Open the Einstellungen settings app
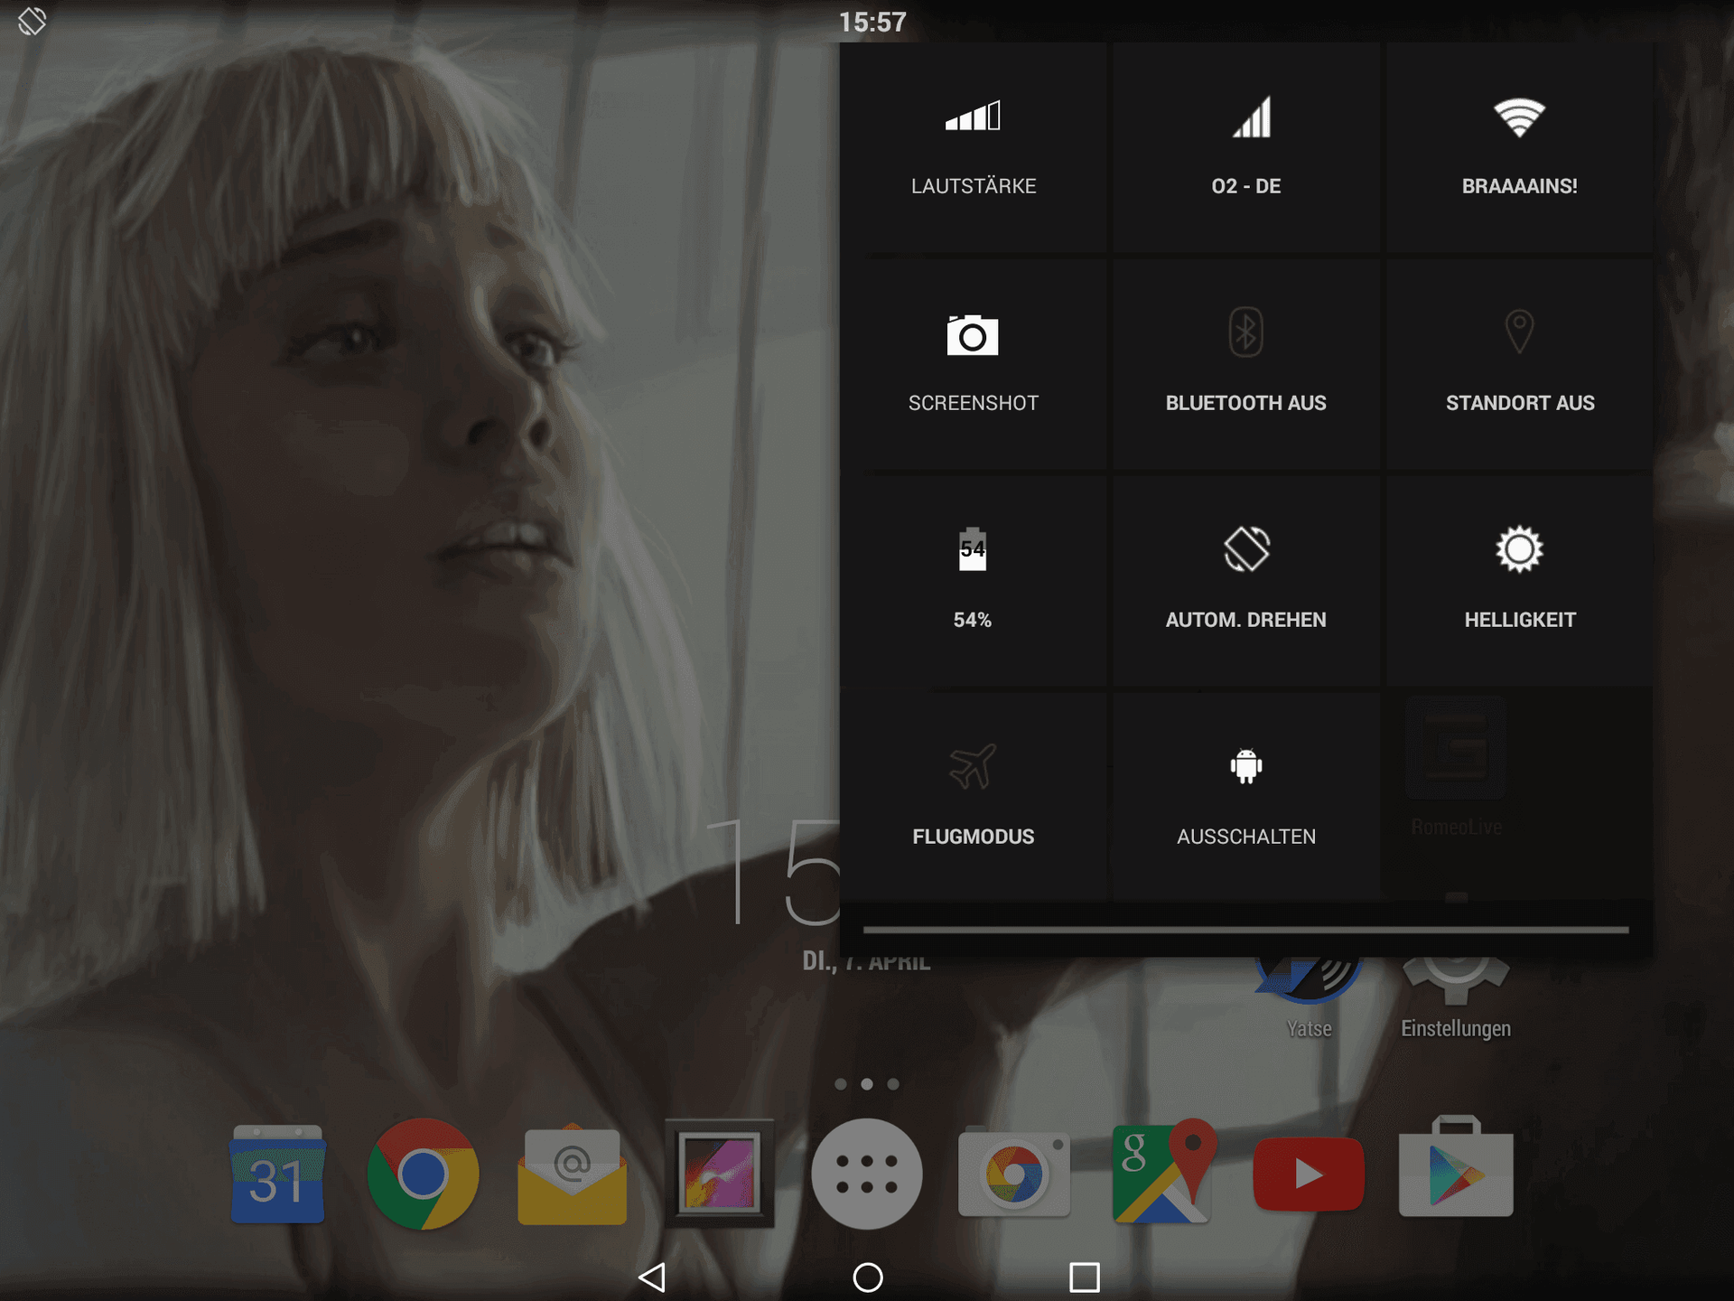The width and height of the screenshot is (1734, 1301). click(1456, 998)
